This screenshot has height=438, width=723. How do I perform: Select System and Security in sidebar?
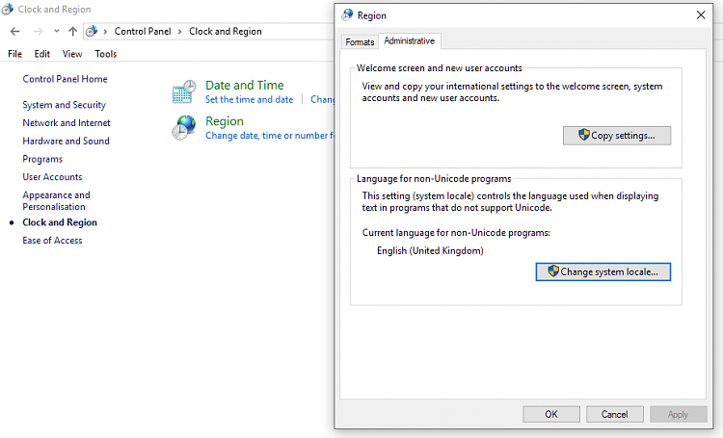[64, 105]
